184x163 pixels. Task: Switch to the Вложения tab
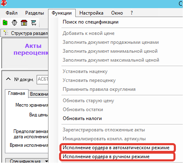click(39, 94)
